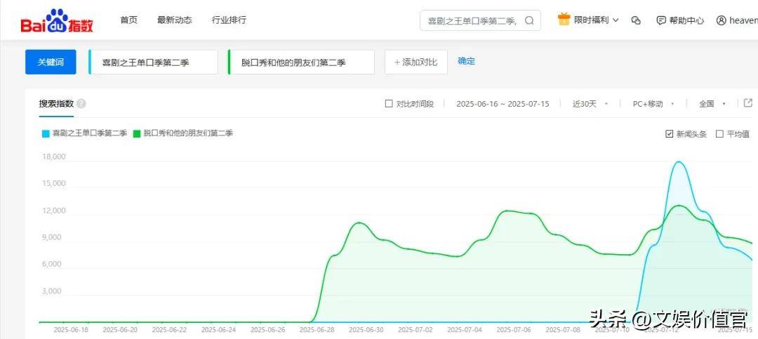Click the 添加对比 button
The width and height of the screenshot is (758, 339).
pyautogui.click(x=415, y=62)
